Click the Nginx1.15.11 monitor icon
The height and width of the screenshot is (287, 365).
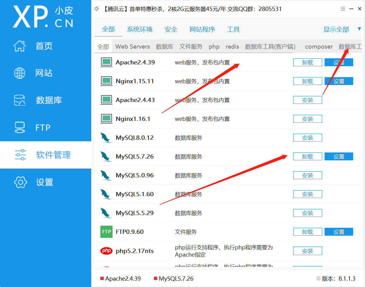click(106, 81)
